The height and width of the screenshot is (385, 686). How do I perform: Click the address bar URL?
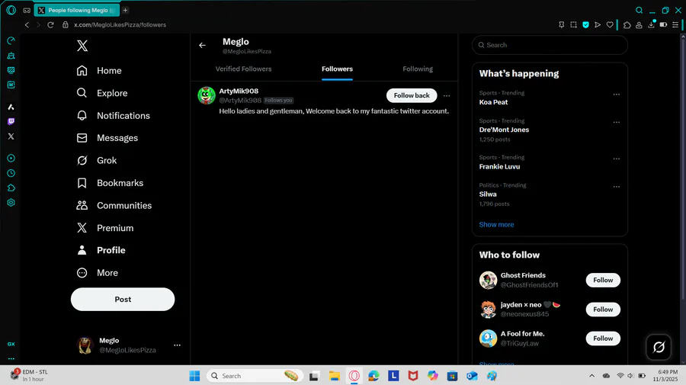pyautogui.click(x=120, y=25)
